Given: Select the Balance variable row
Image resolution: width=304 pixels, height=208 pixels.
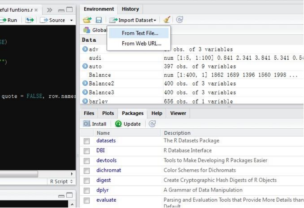Looking at the screenshot, I should (x=192, y=75).
